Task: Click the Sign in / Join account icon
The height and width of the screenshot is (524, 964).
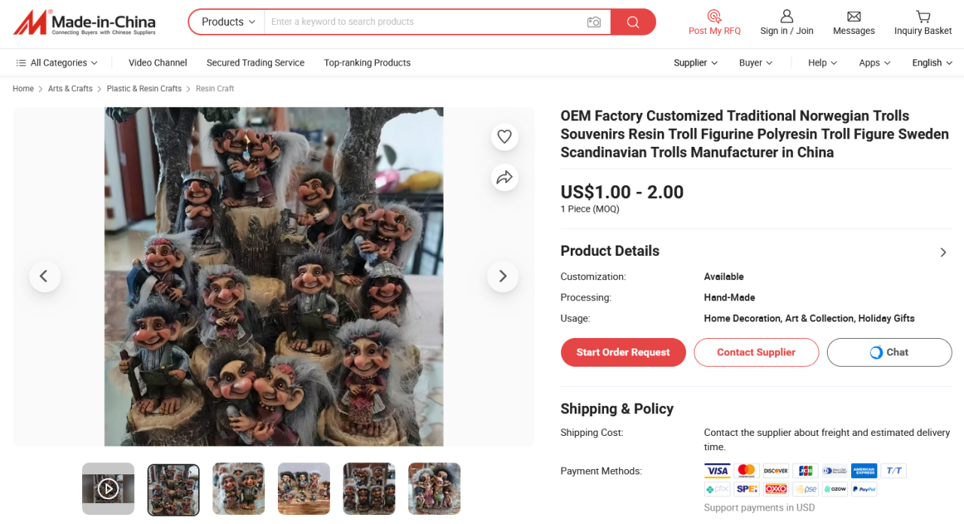Action: (x=786, y=22)
